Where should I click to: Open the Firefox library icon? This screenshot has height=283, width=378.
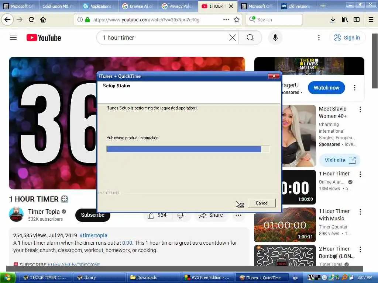pos(345,20)
